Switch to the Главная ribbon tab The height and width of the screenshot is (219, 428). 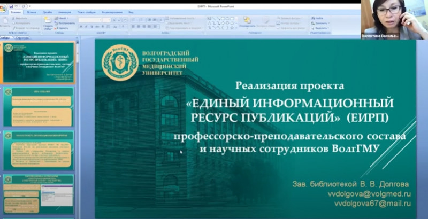(x=16, y=12)
